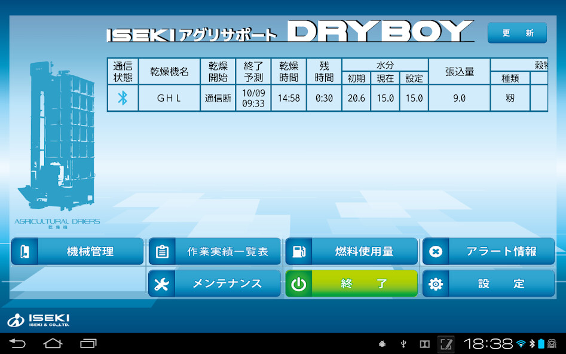The image size is (566, 354).
Task: Click the 0:30 remaining time value
Action: pyautogui.click(x=324, y=98)
